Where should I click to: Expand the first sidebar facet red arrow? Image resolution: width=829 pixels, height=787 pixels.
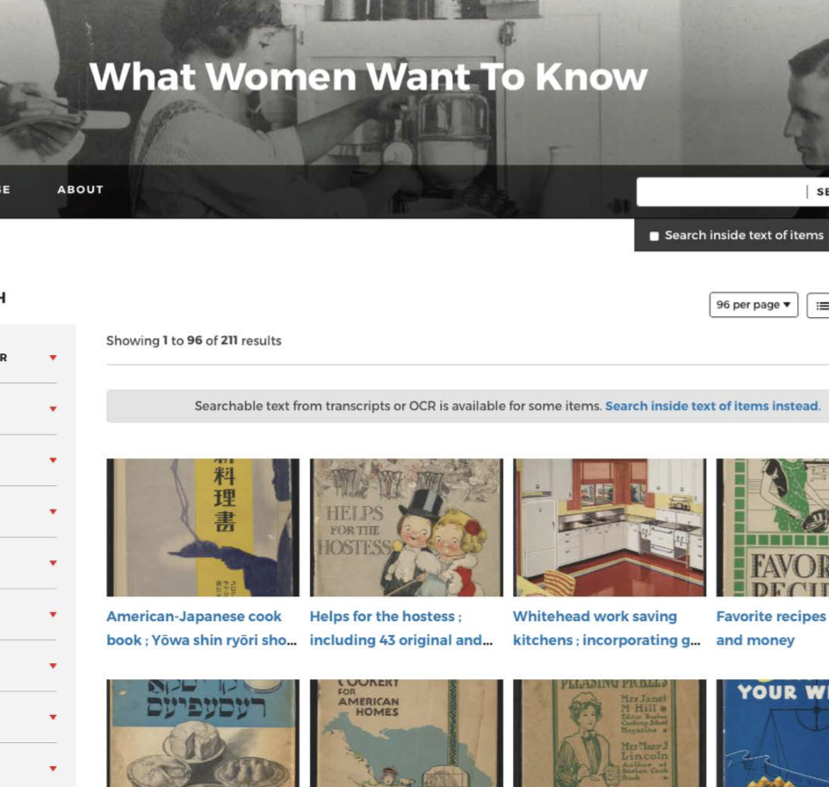[x=53, y=357]
